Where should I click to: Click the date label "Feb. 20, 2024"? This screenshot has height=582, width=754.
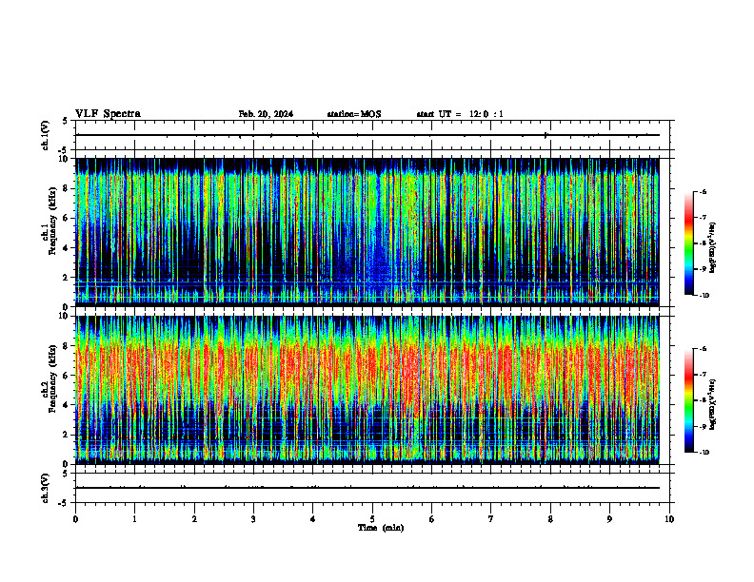coord(266,114)
